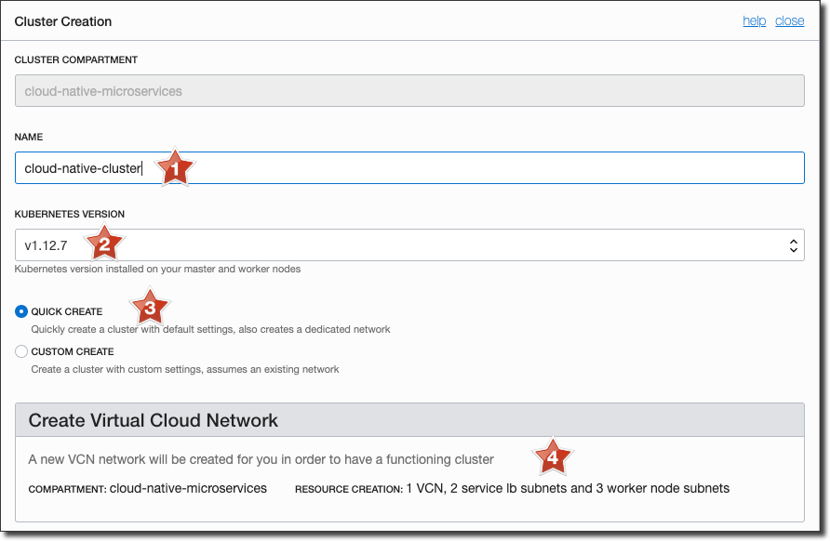This screenshot has height=541, width=830.
Task: Click the Custom Create option label
Action: click(x=73, y=352)
